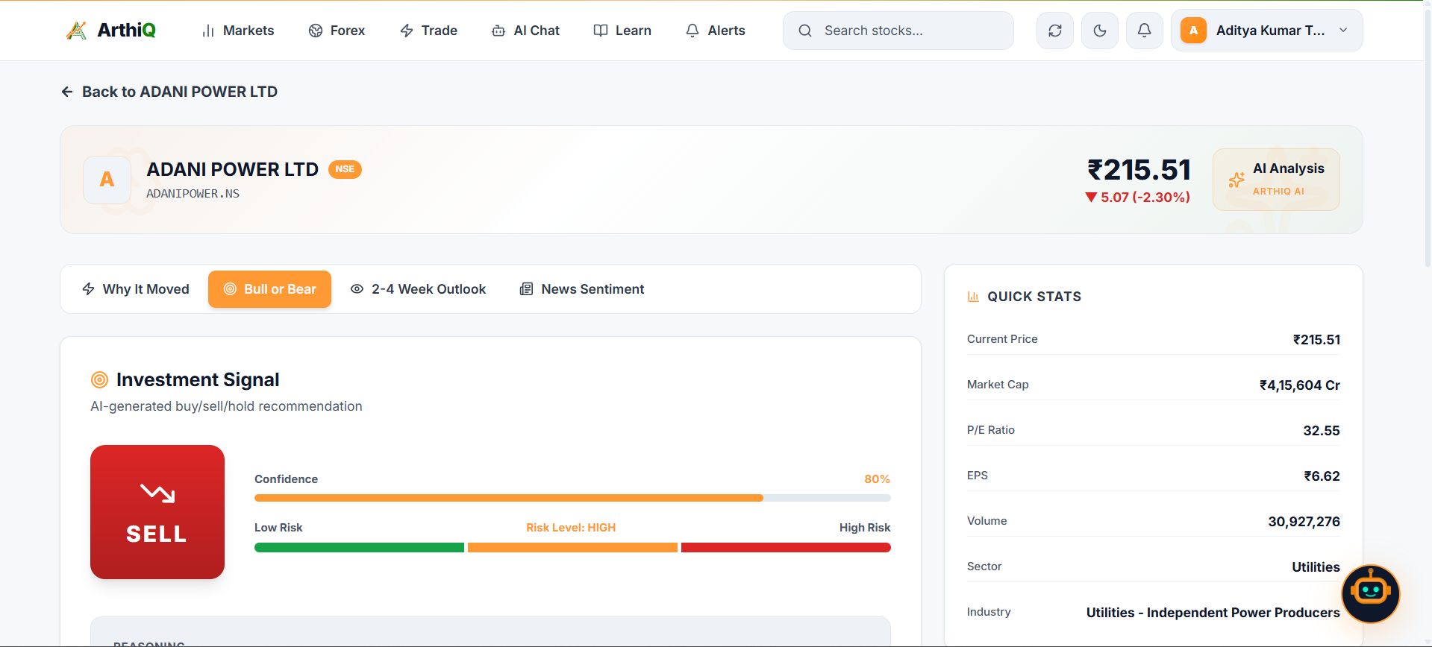Image resolution: width=1432 pixels, height=647 pixels.
Task: Open the Forex menu
Action: coord(337,31)
